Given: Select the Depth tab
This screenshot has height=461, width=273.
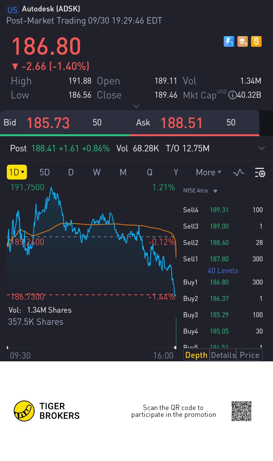Looking at the screenshot, I should [x=196, y=355].
